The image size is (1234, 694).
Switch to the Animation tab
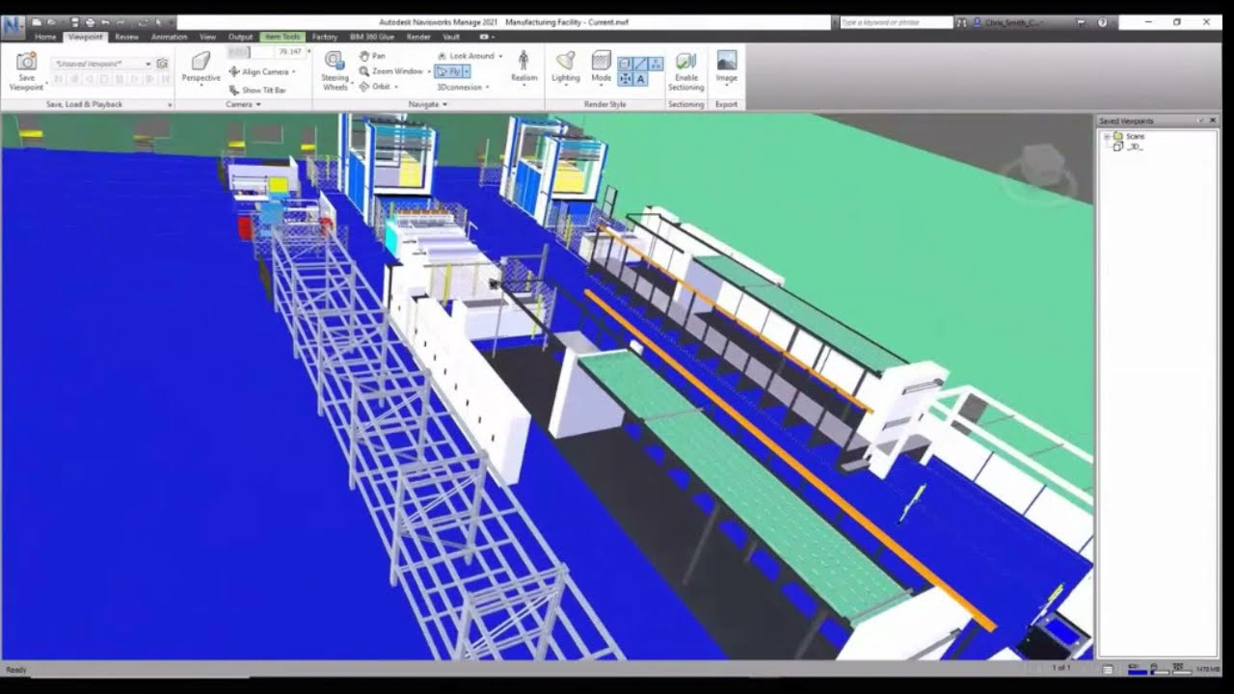coord(169,37)
